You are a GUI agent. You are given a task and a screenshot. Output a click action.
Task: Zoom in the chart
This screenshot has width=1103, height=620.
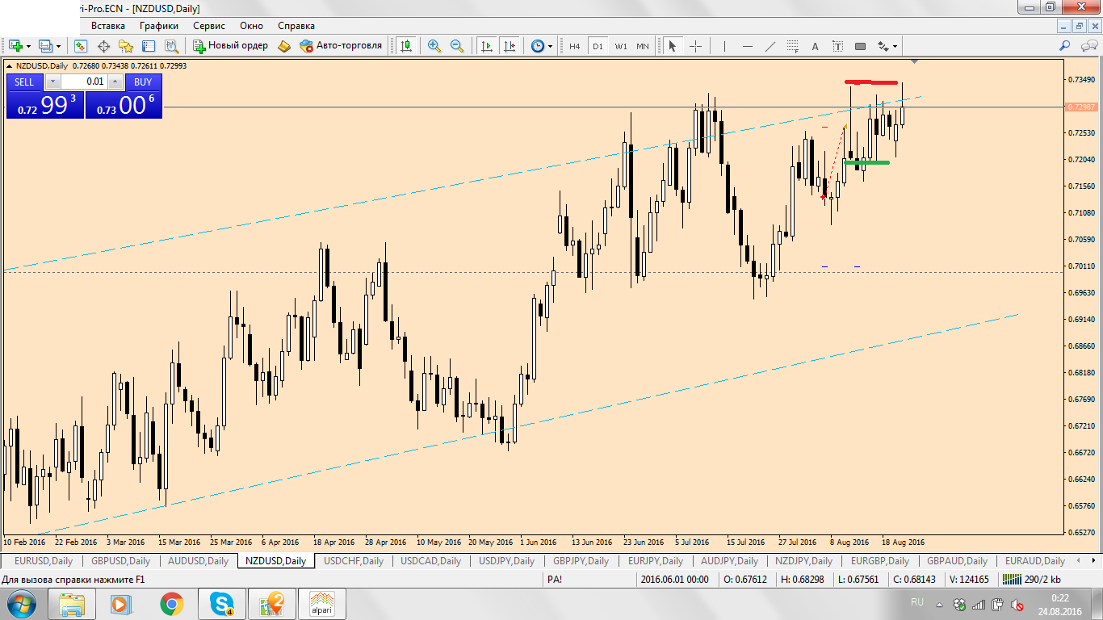tap(434, 46)
